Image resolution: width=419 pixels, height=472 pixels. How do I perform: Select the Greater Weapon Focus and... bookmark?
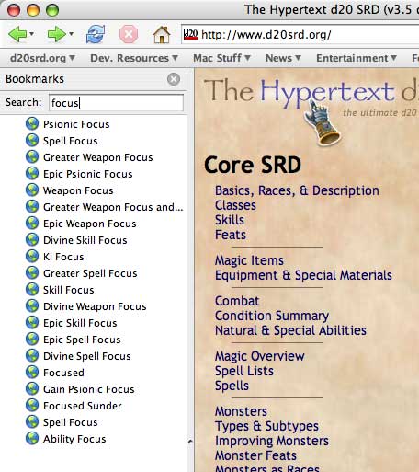click(x=113, y=207)
